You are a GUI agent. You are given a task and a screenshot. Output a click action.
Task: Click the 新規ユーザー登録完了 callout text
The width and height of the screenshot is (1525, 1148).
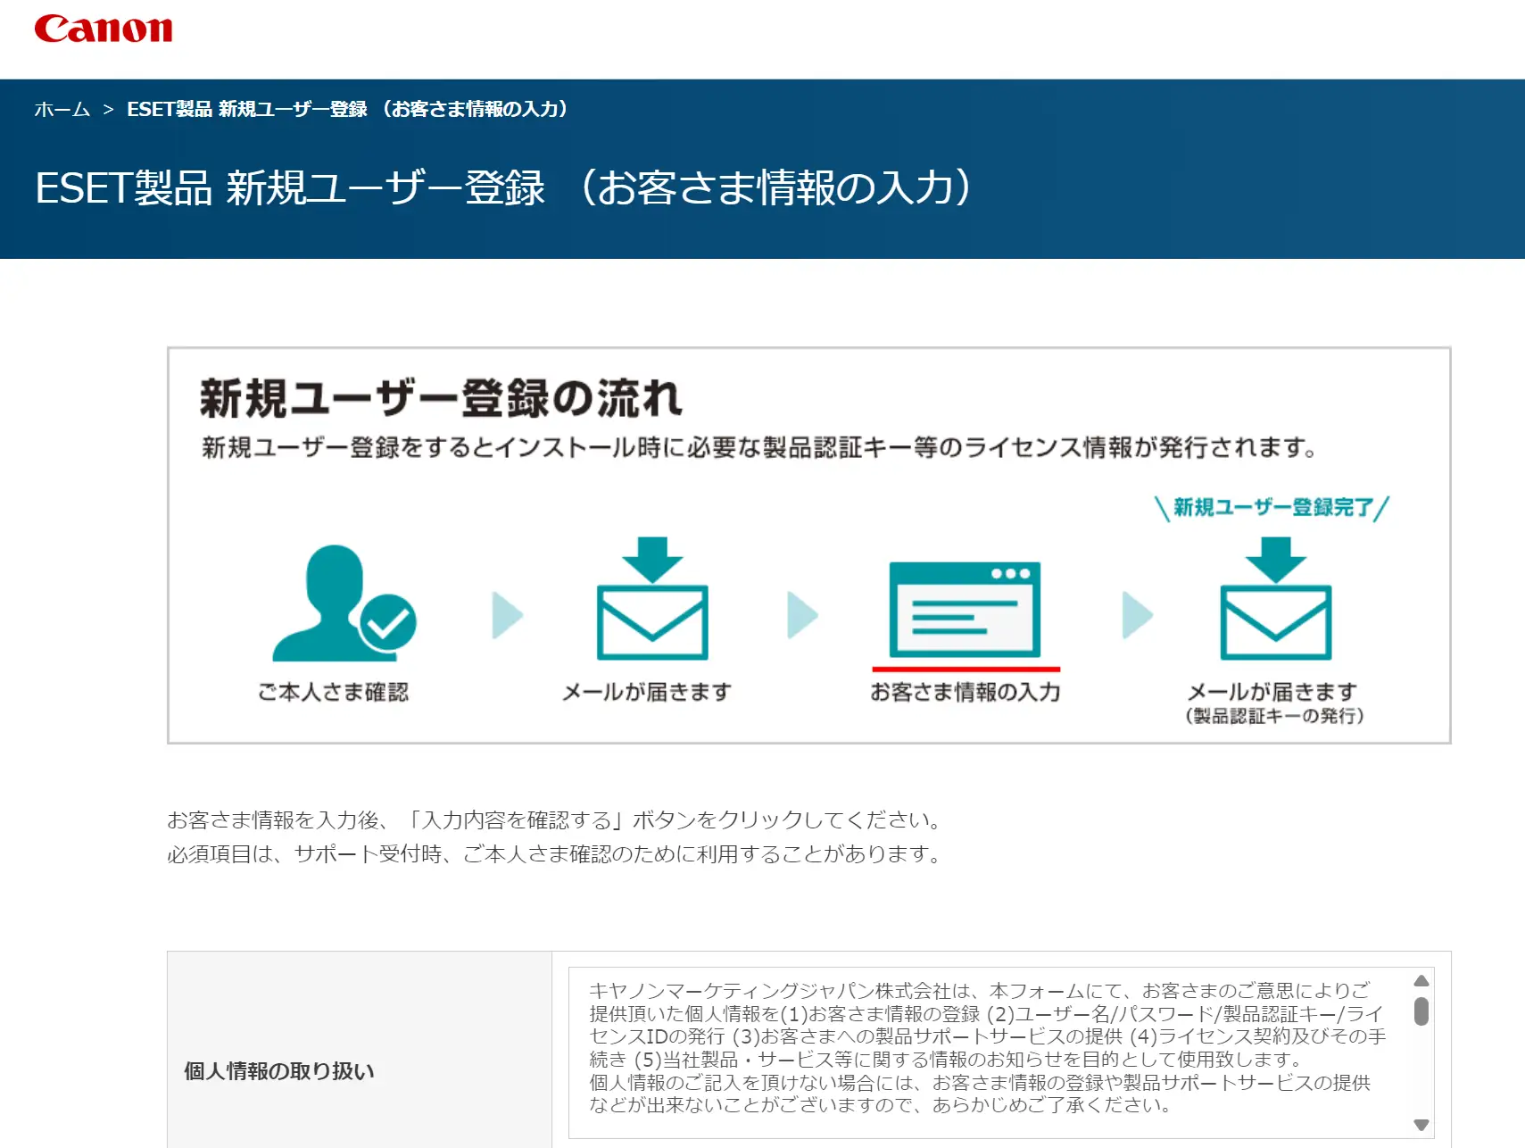coord(1272,508)
